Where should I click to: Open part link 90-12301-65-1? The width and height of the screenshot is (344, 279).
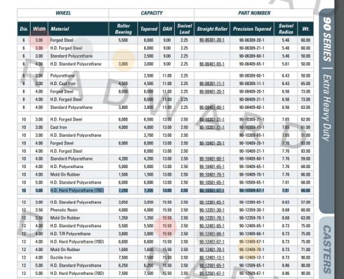coord(212,202)
